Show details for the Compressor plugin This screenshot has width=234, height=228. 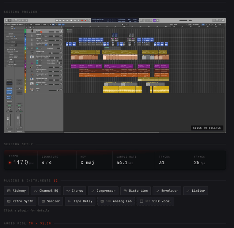coord(103,191)
